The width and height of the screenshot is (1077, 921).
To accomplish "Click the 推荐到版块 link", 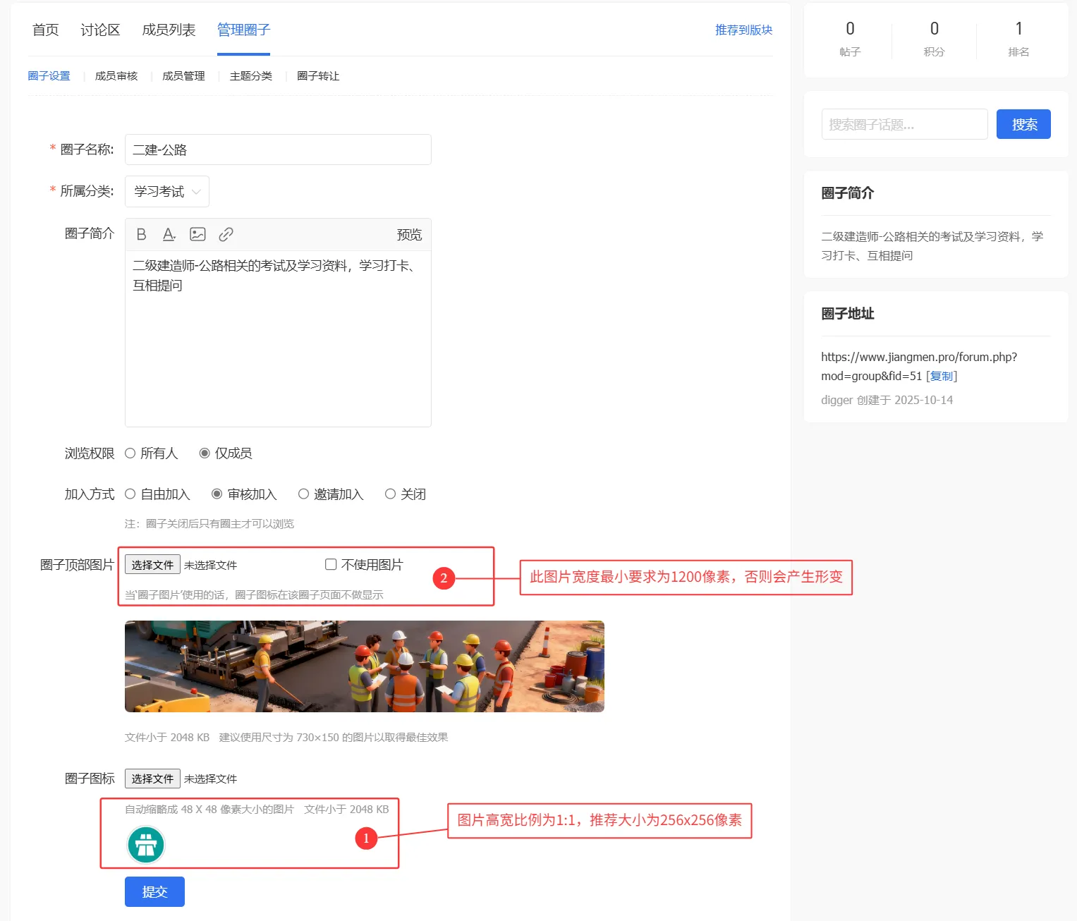I will pos(743,30).
